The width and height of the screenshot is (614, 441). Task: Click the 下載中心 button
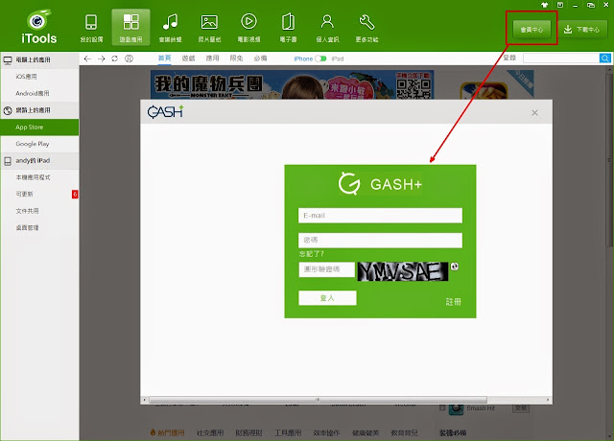click(582, 30)
